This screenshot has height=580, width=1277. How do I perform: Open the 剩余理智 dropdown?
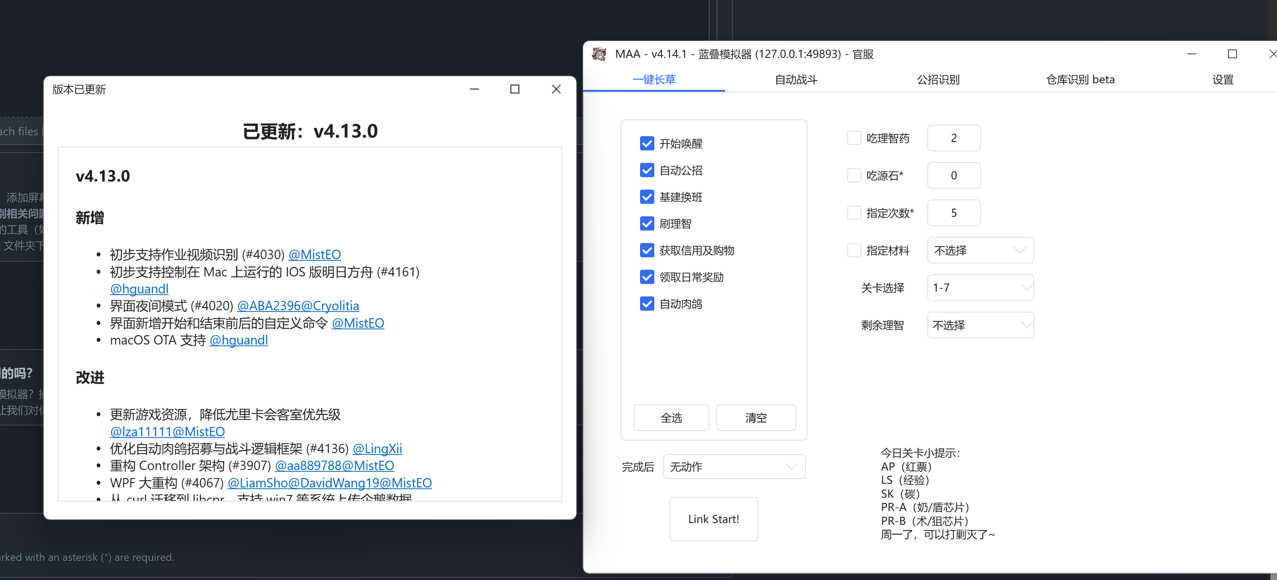tap(980, 325)
